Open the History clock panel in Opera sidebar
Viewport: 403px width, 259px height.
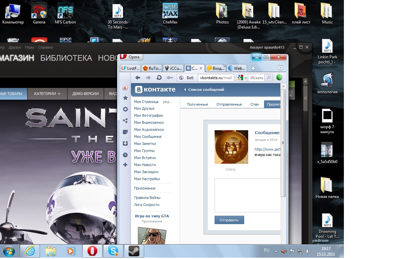[125, 155]
